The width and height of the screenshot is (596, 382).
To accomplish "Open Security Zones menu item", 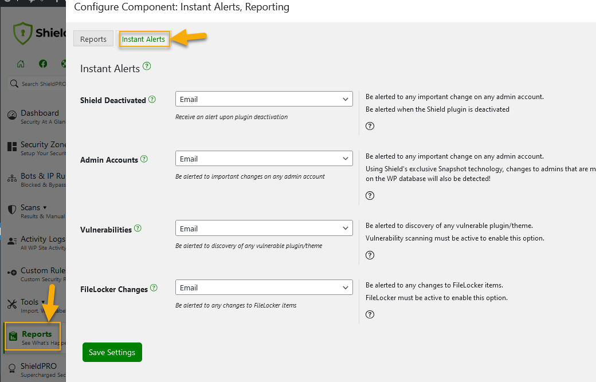I will (x=36, y=148).
